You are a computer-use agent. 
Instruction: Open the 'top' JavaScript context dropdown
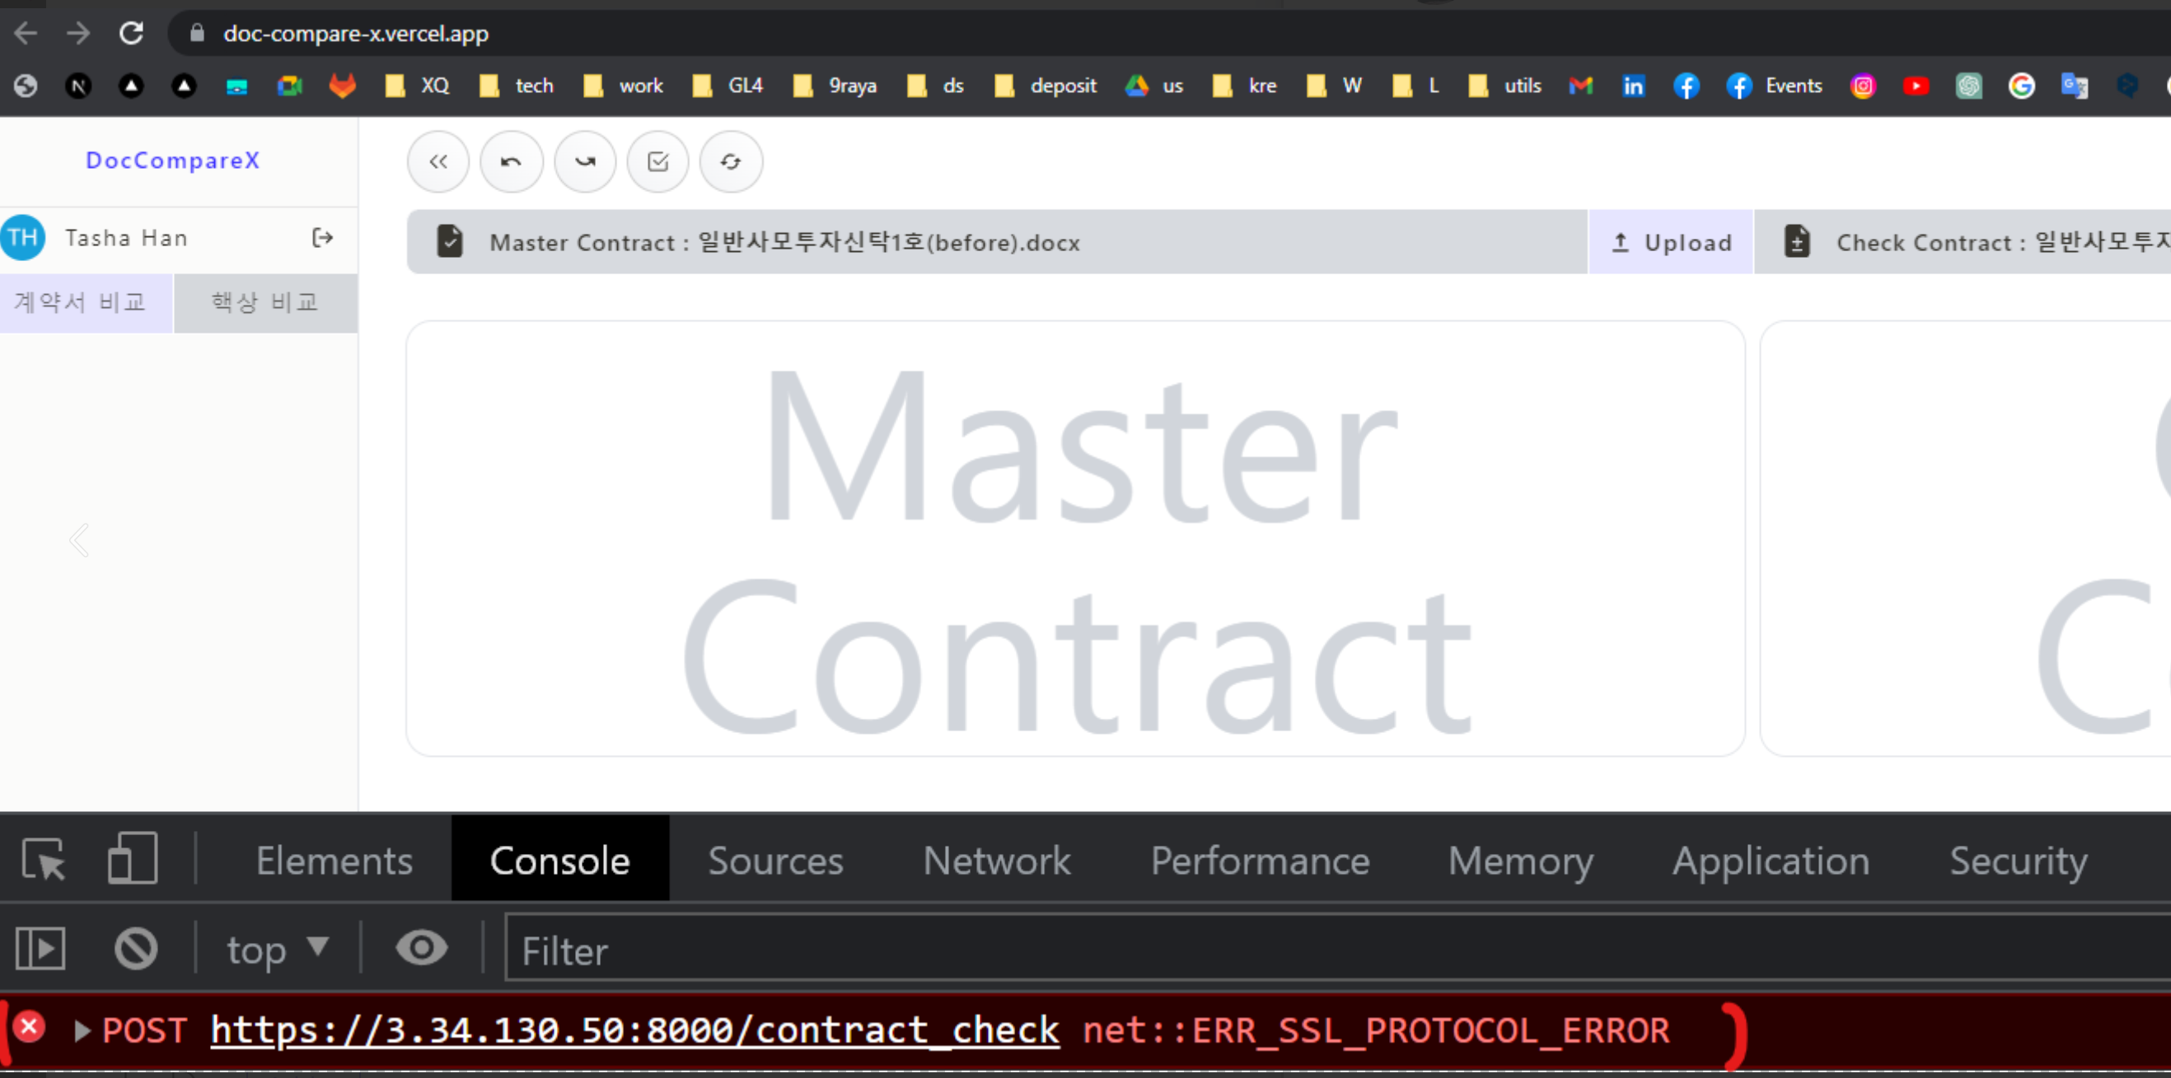pyautogui.click(x=278, y=950)
